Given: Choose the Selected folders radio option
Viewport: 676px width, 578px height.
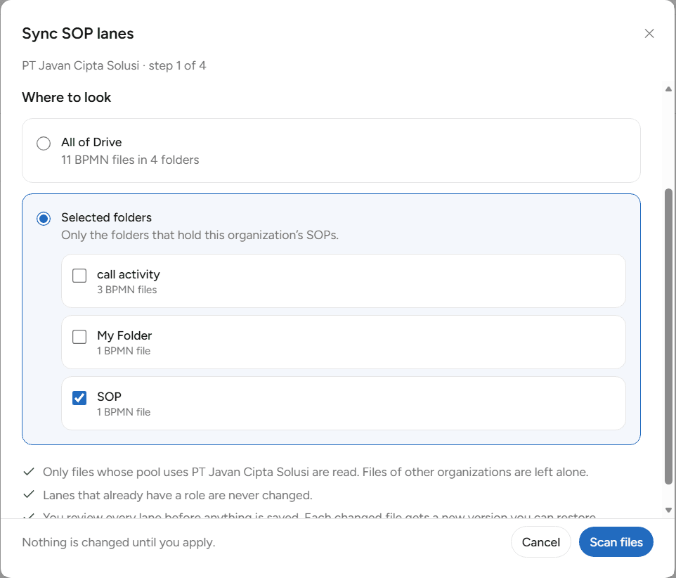Looking at the screenshot, I should [x=44, y=219].
